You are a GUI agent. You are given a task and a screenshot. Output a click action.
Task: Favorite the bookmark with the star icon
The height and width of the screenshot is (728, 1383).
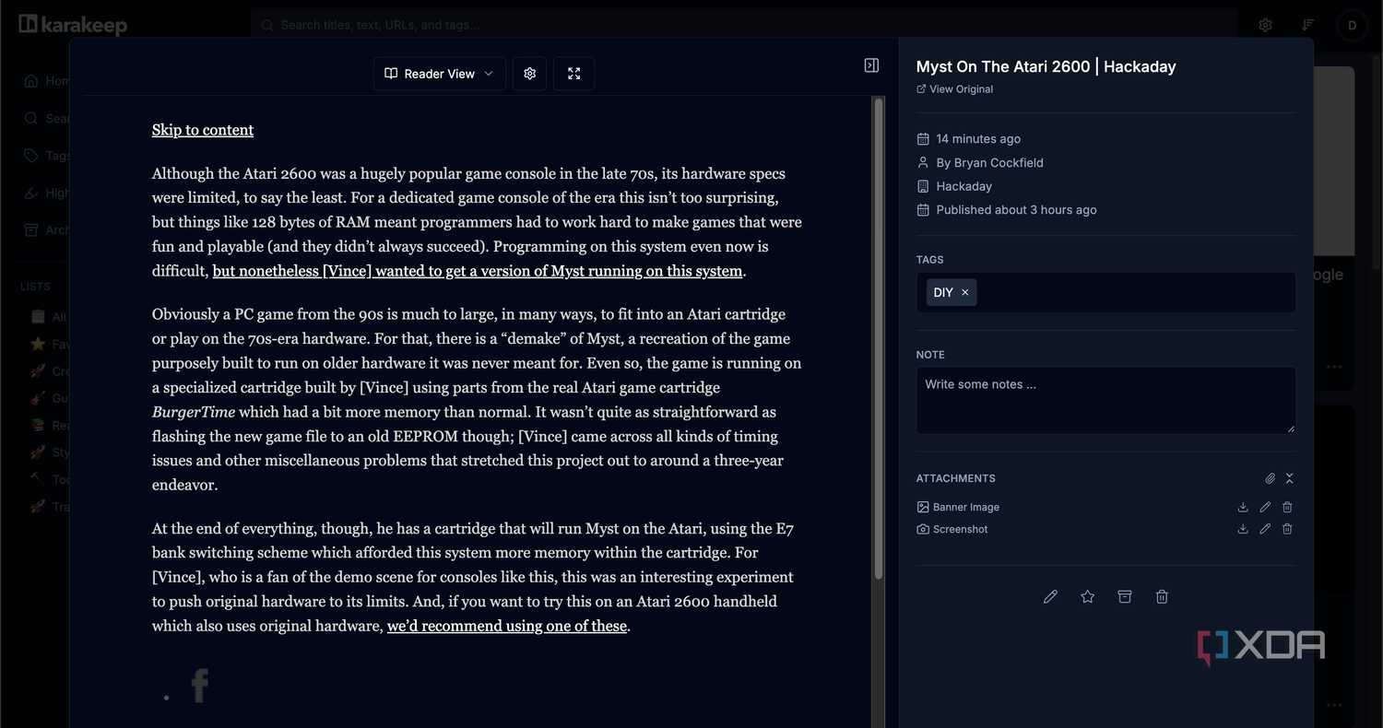click(1087, 597)
